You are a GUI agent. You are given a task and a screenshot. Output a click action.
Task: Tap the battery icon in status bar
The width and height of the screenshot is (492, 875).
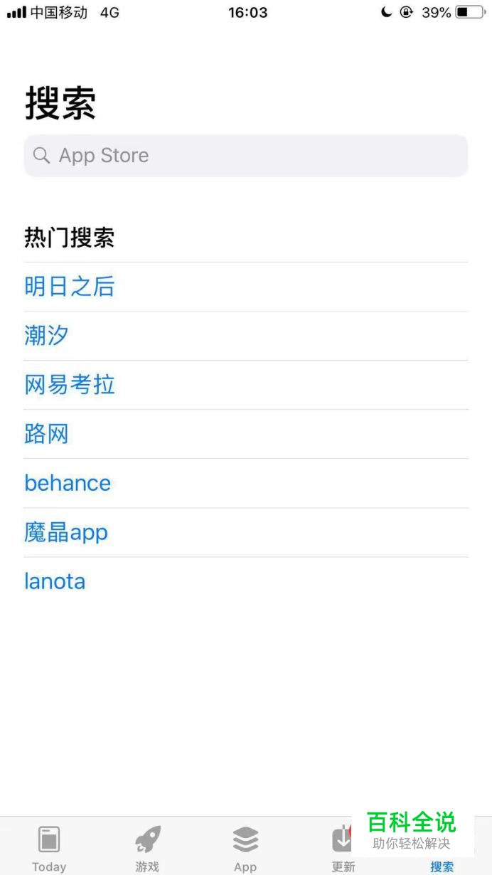471,12
